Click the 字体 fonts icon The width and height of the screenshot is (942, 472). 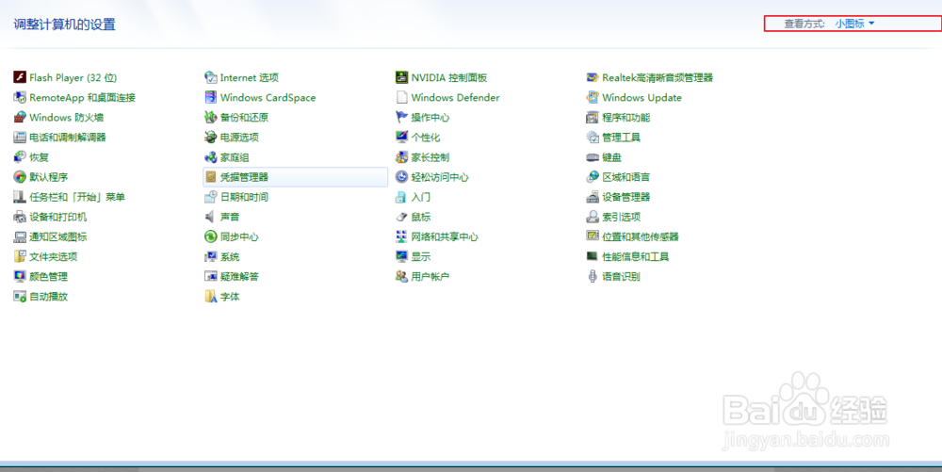click(x=211, y=297)
